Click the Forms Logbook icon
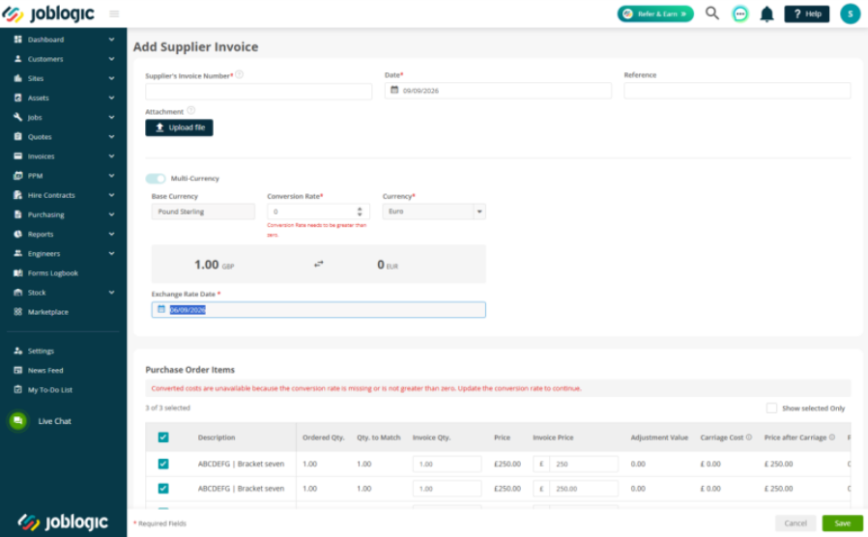 [x=17, y=272]
